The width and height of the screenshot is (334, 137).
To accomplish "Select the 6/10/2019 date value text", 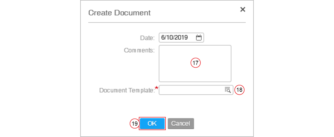I will [x=174, y=38].
